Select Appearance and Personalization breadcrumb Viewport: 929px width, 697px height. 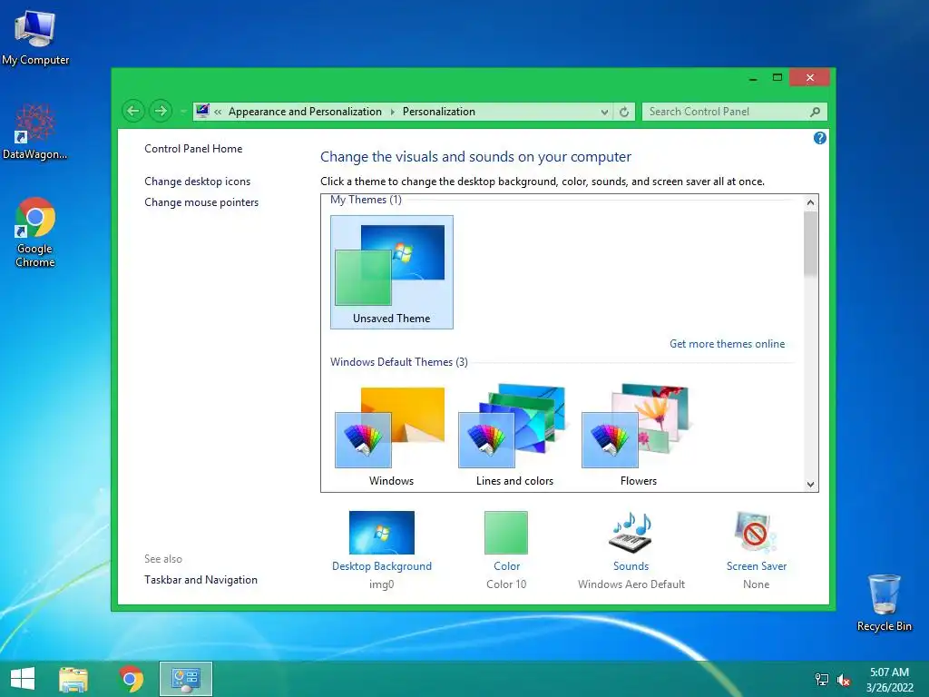(305, 112)
